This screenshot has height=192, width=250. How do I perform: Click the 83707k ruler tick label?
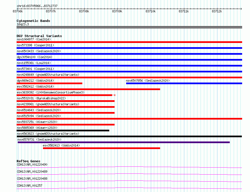pyautogui.click(x=51, y=11)
